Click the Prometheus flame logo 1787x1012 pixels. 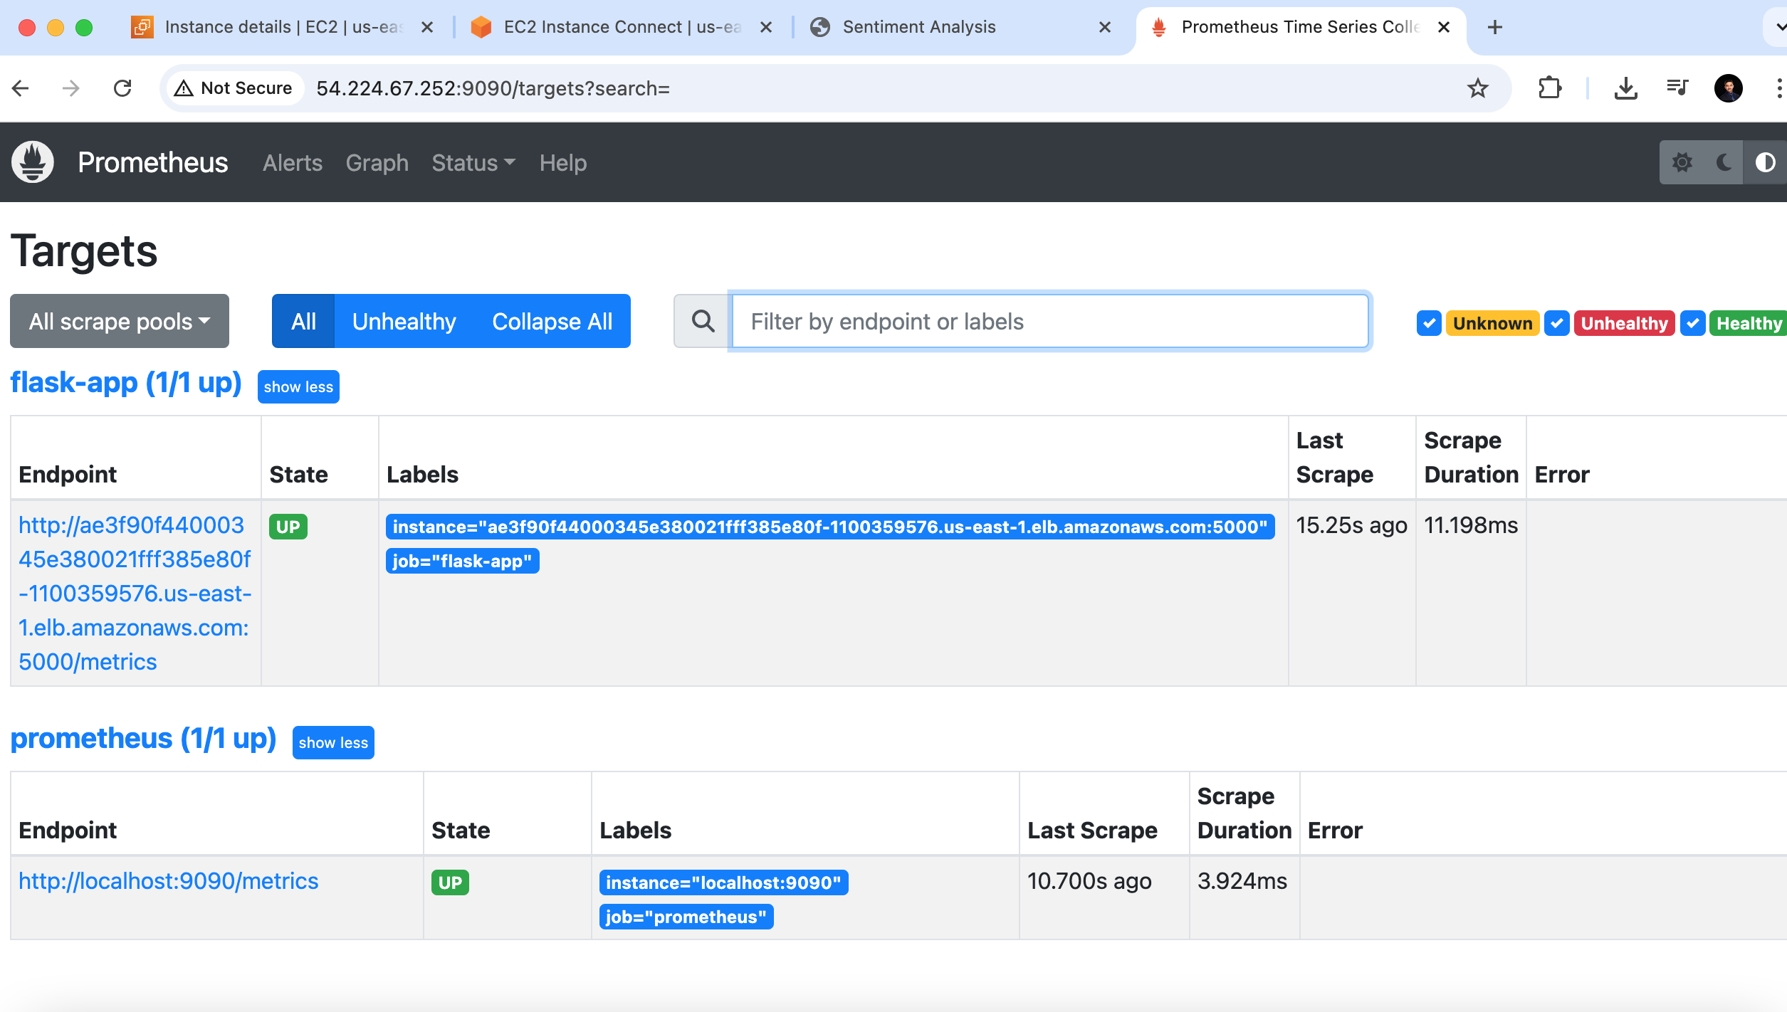pos(33,162)
